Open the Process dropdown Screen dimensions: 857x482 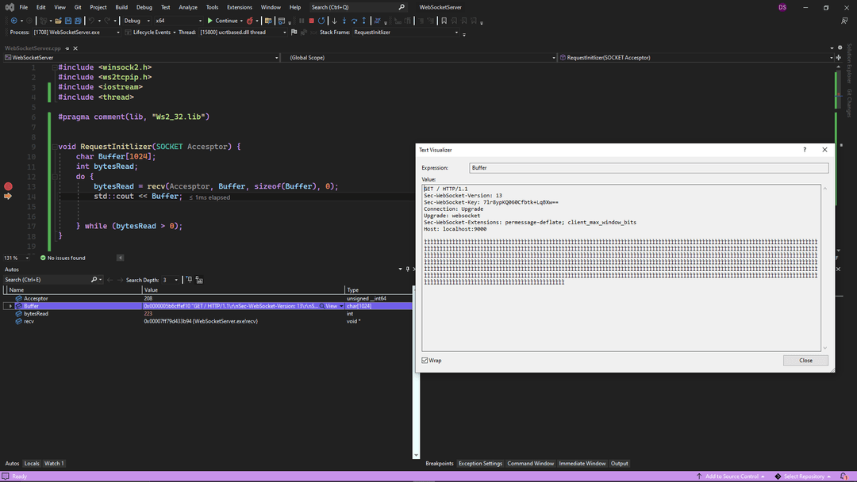(x=76, y=33)
